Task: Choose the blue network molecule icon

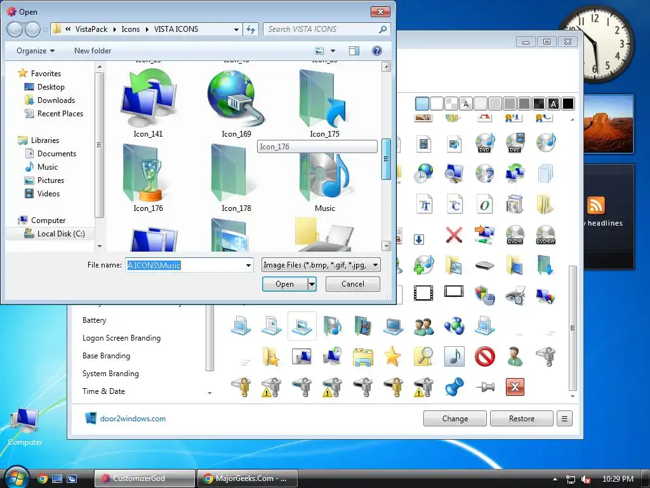Action: coord(454,326)
